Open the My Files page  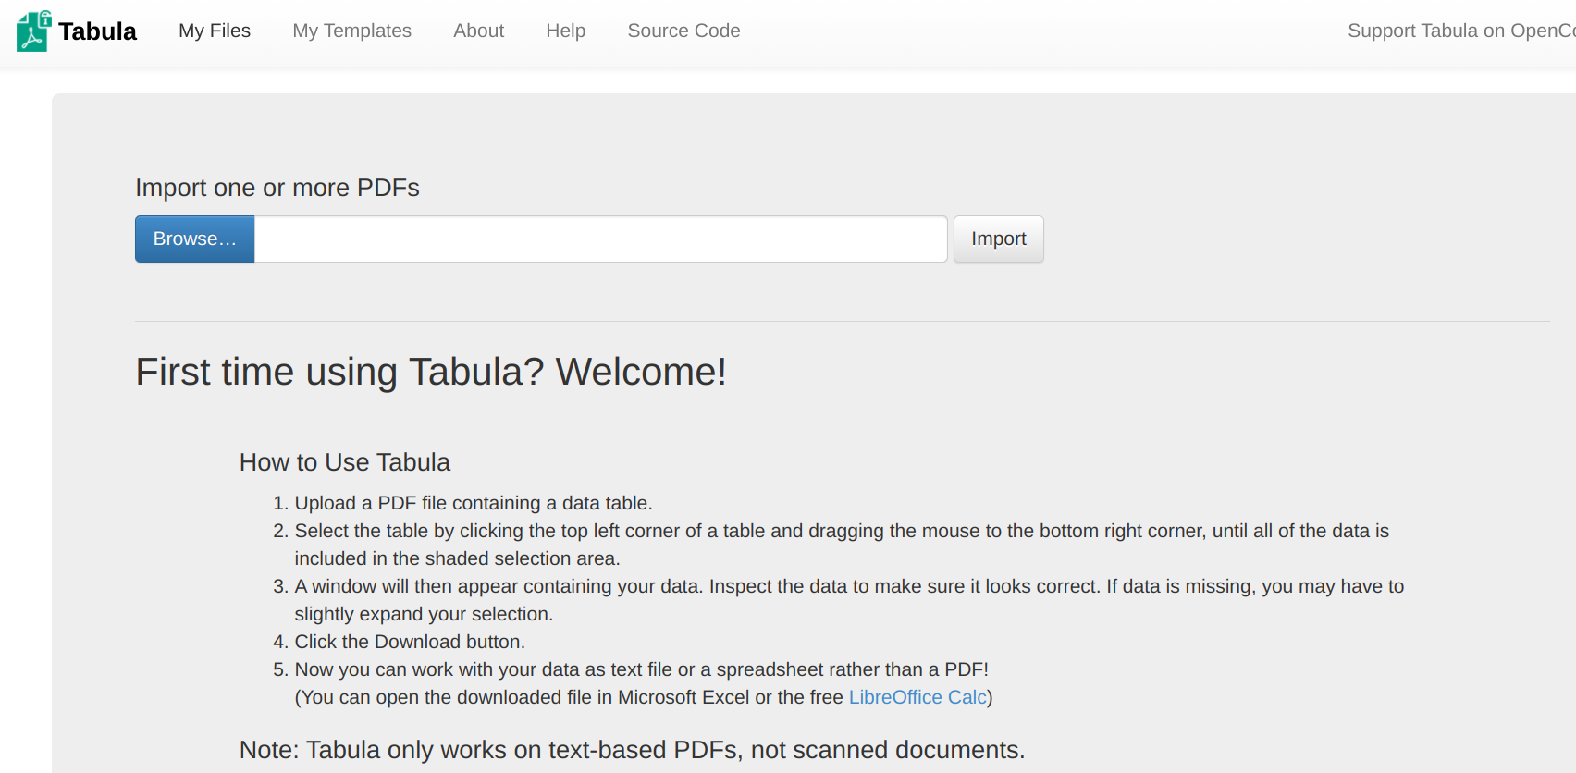pos(215,31)
